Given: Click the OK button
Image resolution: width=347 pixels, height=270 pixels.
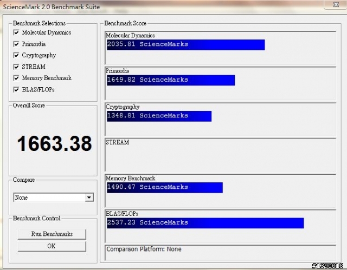Looking at the screenshot, I should [x=52, y=246].
